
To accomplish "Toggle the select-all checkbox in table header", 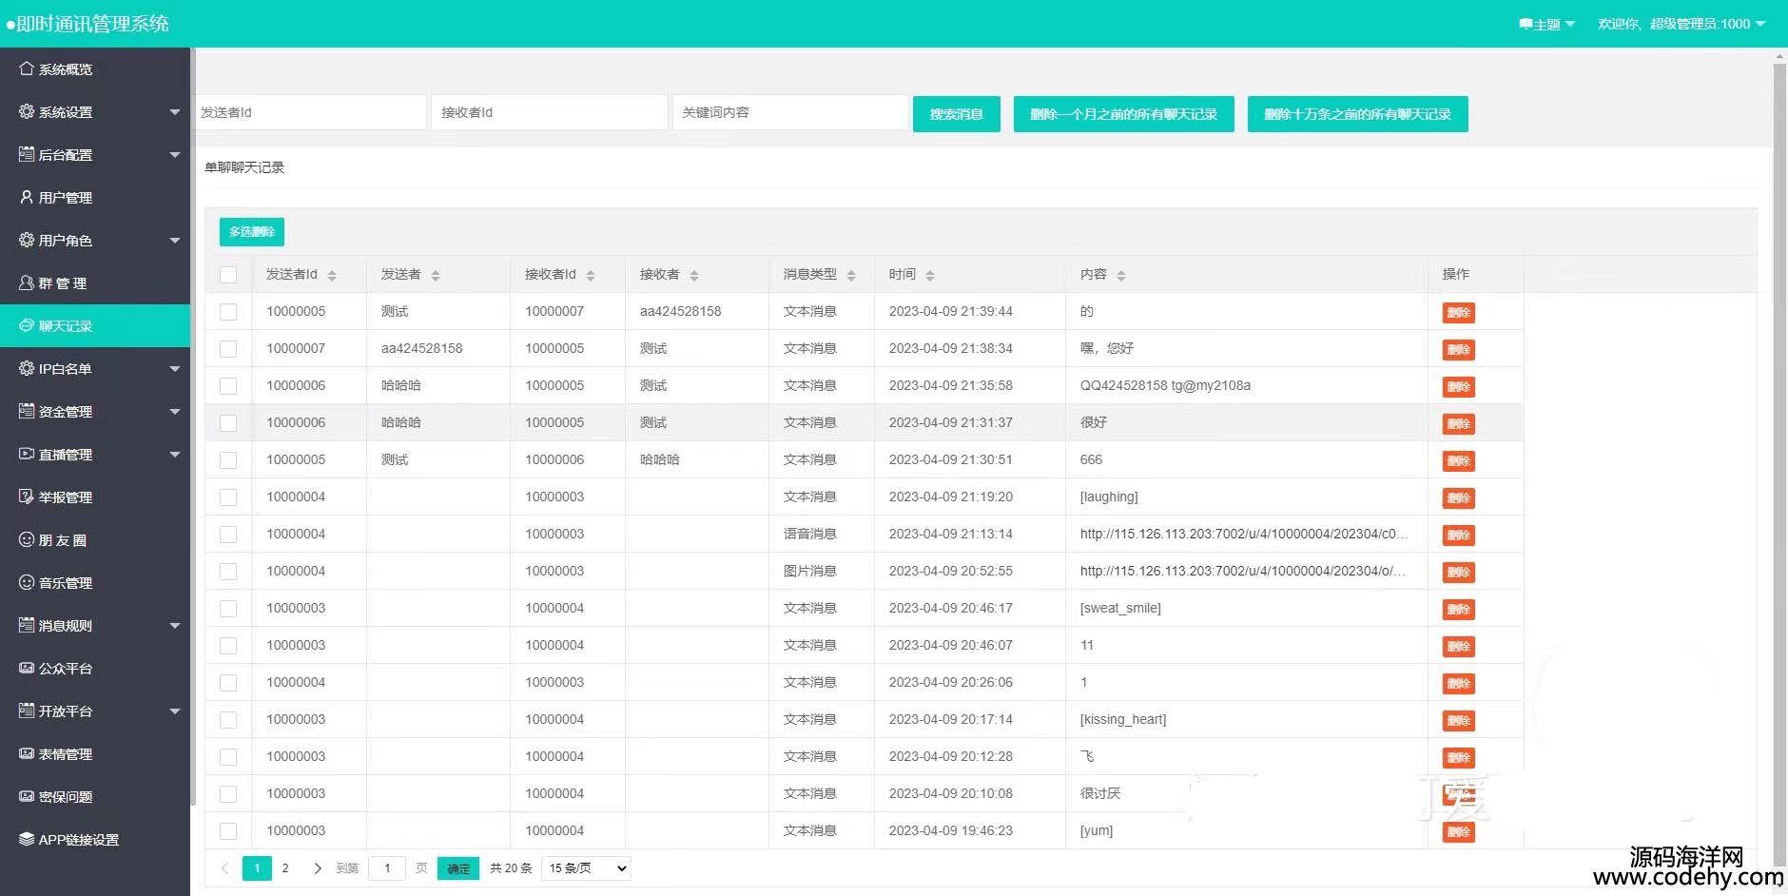I will (228, 275).
